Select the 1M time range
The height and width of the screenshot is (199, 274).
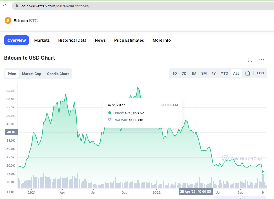pyautogui.click(x=194, y=73)
